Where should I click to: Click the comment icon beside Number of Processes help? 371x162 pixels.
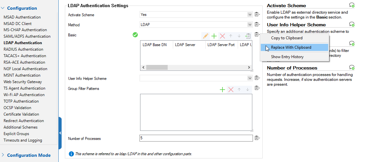coord(352,68)
